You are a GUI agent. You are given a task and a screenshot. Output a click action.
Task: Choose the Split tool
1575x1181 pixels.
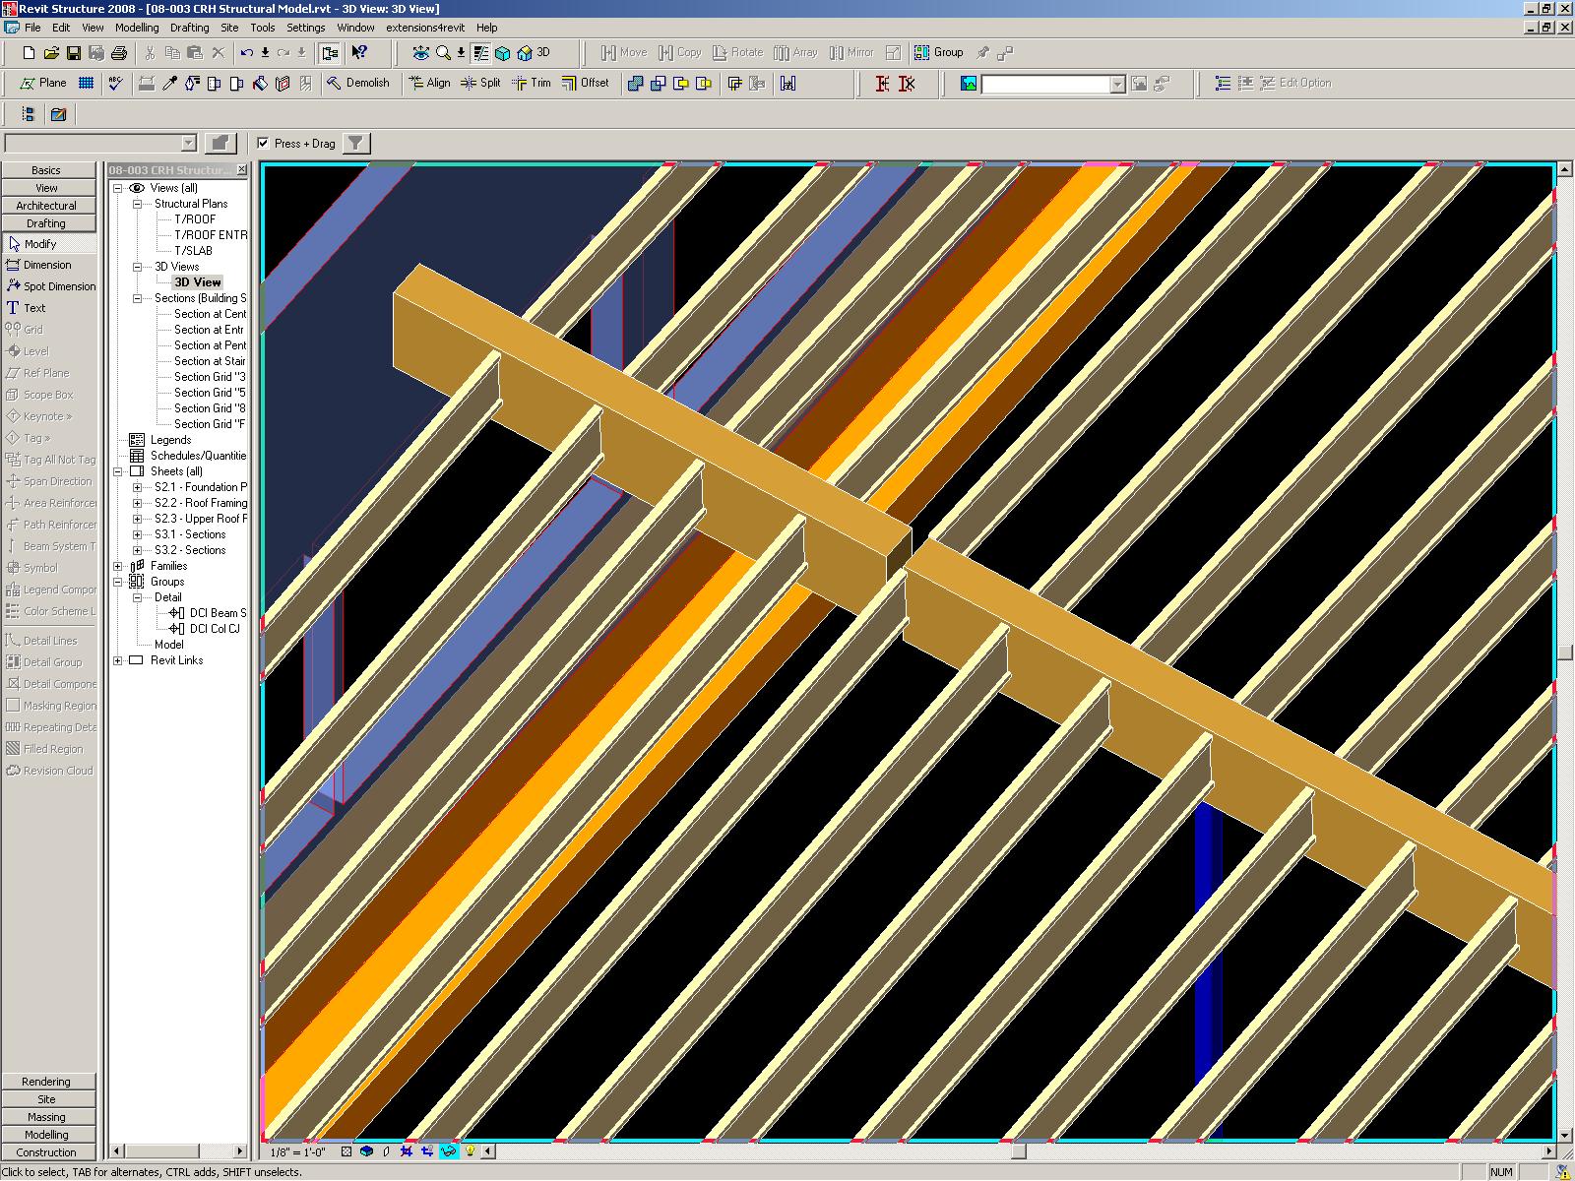click(480, 84)
